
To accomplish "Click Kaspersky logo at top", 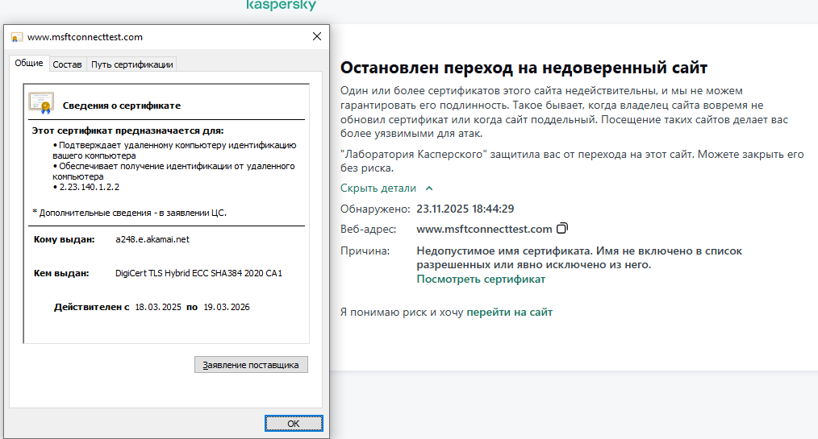I will 282,5.
